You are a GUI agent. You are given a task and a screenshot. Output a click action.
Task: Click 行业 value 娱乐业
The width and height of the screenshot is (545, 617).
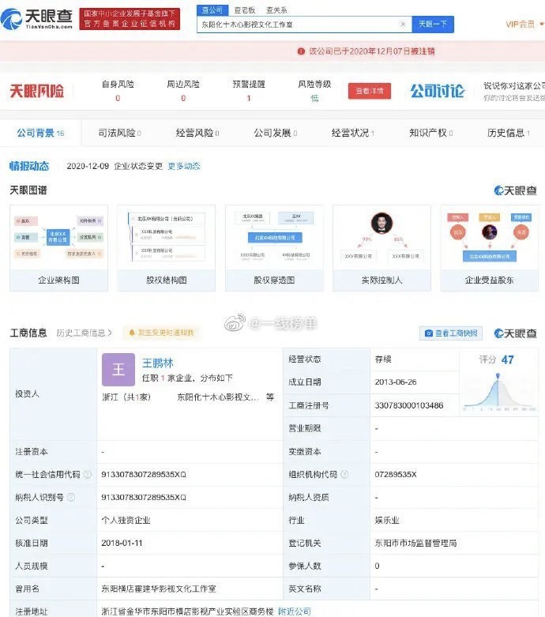pos(387,520)
